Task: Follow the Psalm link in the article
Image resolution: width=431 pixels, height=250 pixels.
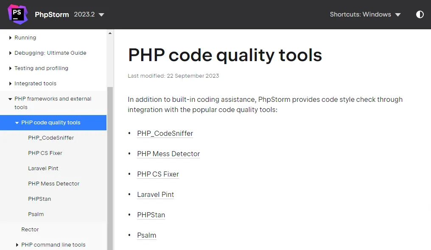Action: [147, 235]
